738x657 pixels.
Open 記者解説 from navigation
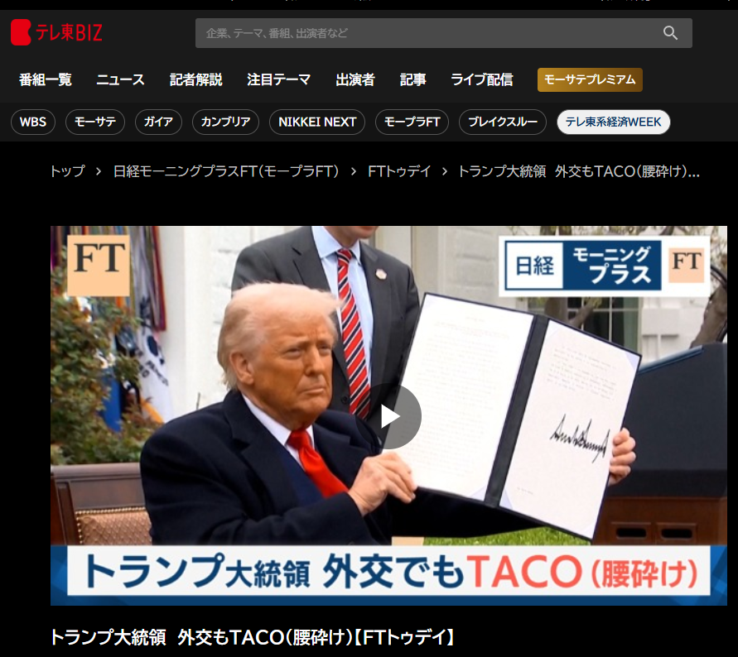tap(195, 80)
